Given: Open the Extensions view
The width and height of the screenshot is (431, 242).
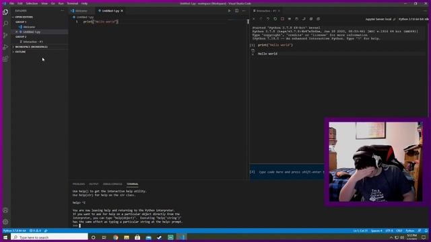Looking at the screenshot, I should click(x=5, y=58).
